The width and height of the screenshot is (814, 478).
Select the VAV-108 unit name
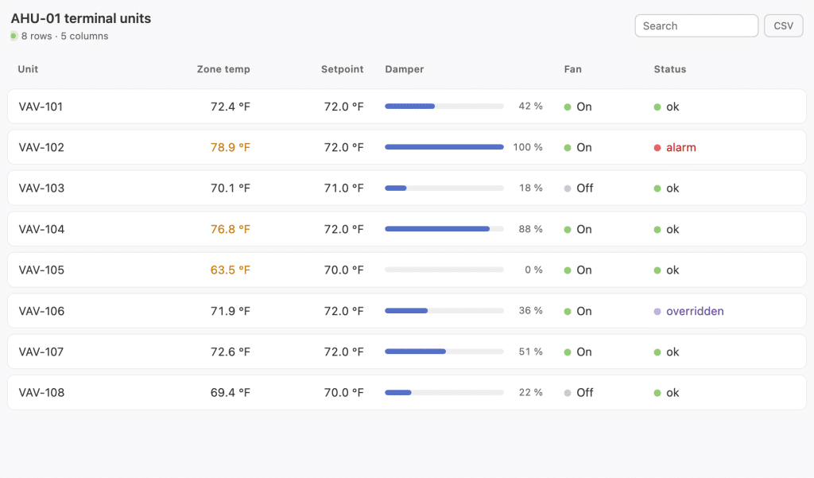click(x=41, y=393)
